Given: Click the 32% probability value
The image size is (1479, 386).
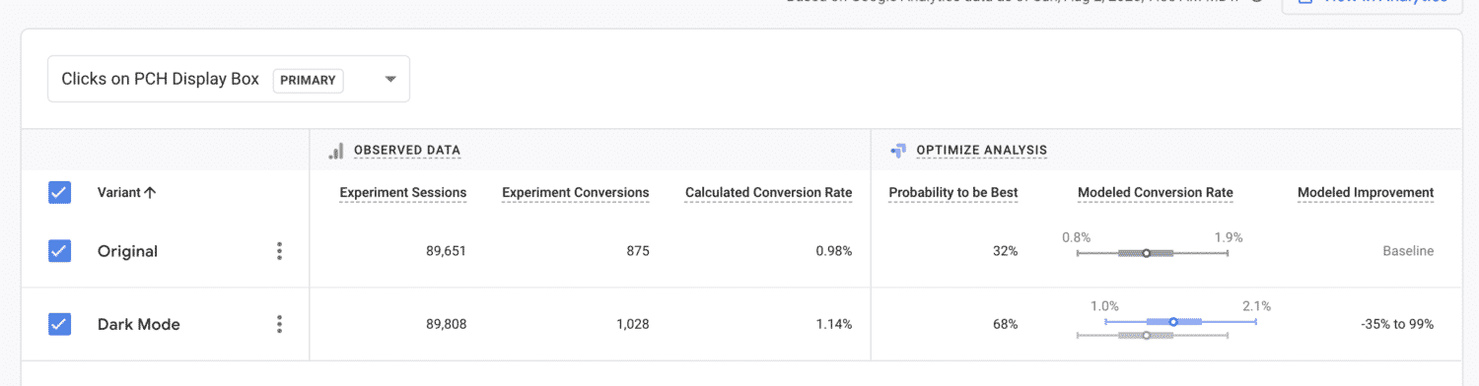Looking at the screenshot, I should pos(1005,251).
